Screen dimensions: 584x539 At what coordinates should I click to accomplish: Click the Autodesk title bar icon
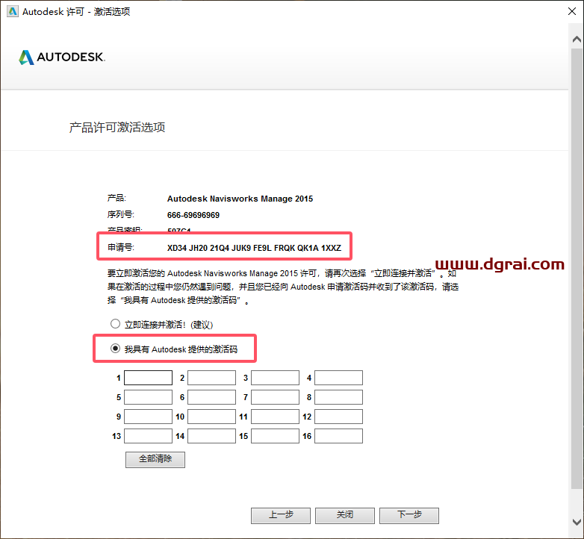click(13, 11)
